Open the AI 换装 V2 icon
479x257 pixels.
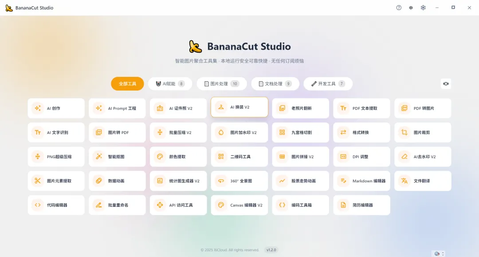[221, 107]
